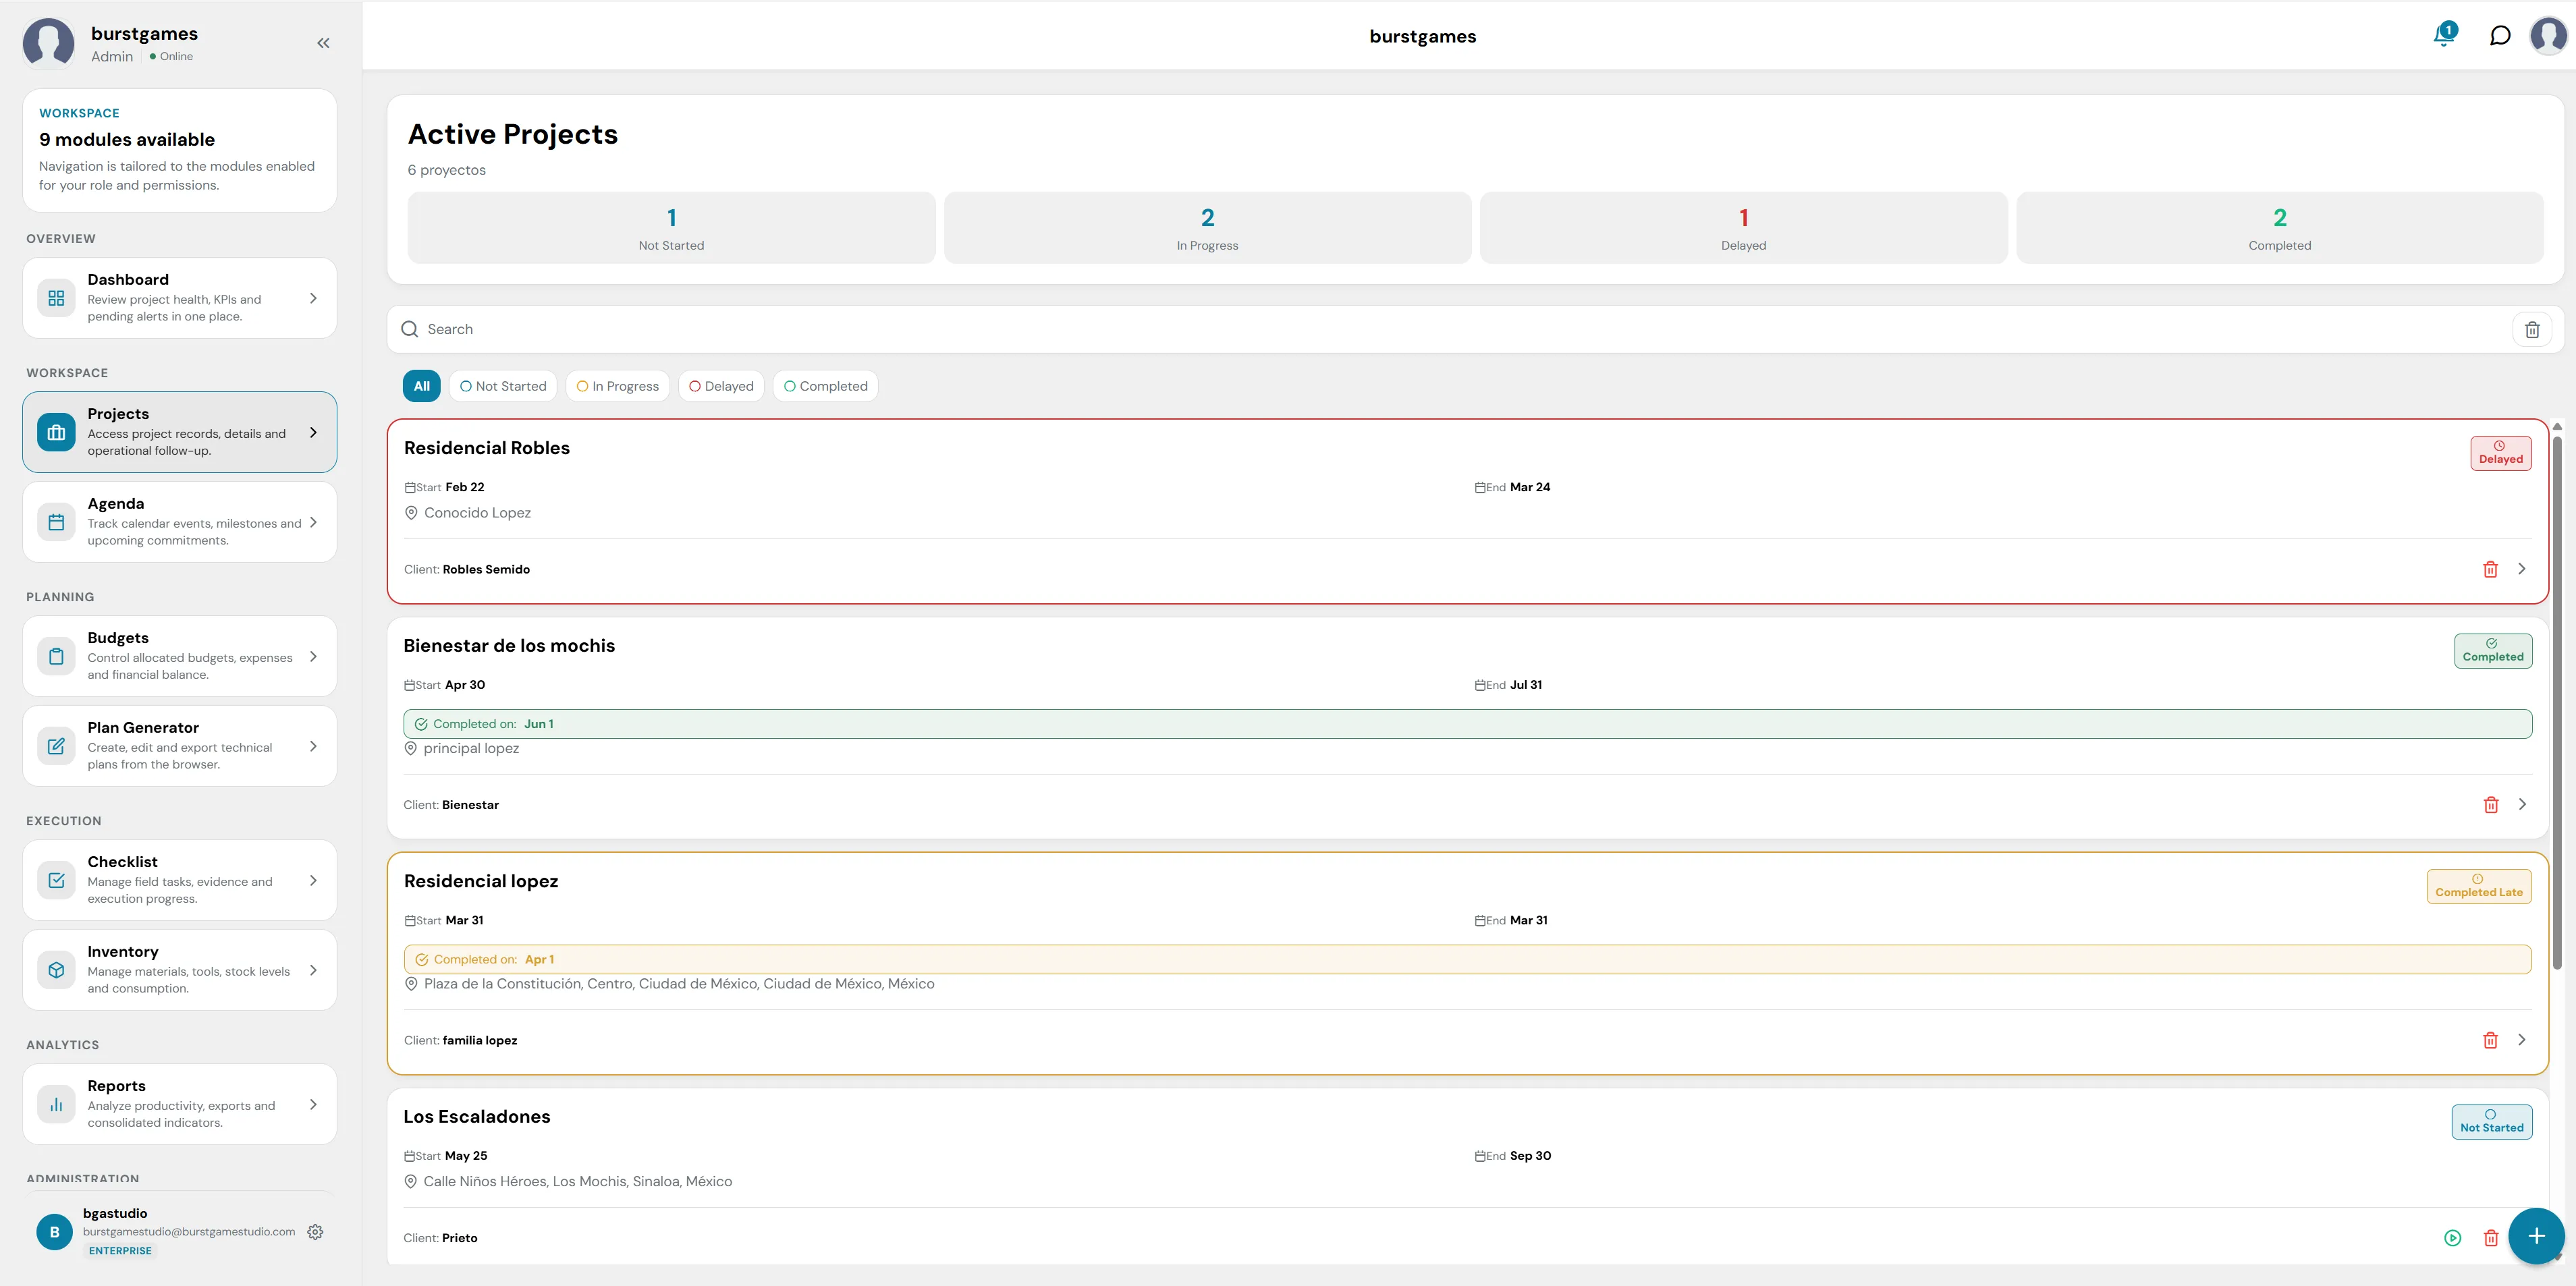Delete the Bienestar de los mochis project
2576x1286 pixels.
click(x=2490, y=805)
